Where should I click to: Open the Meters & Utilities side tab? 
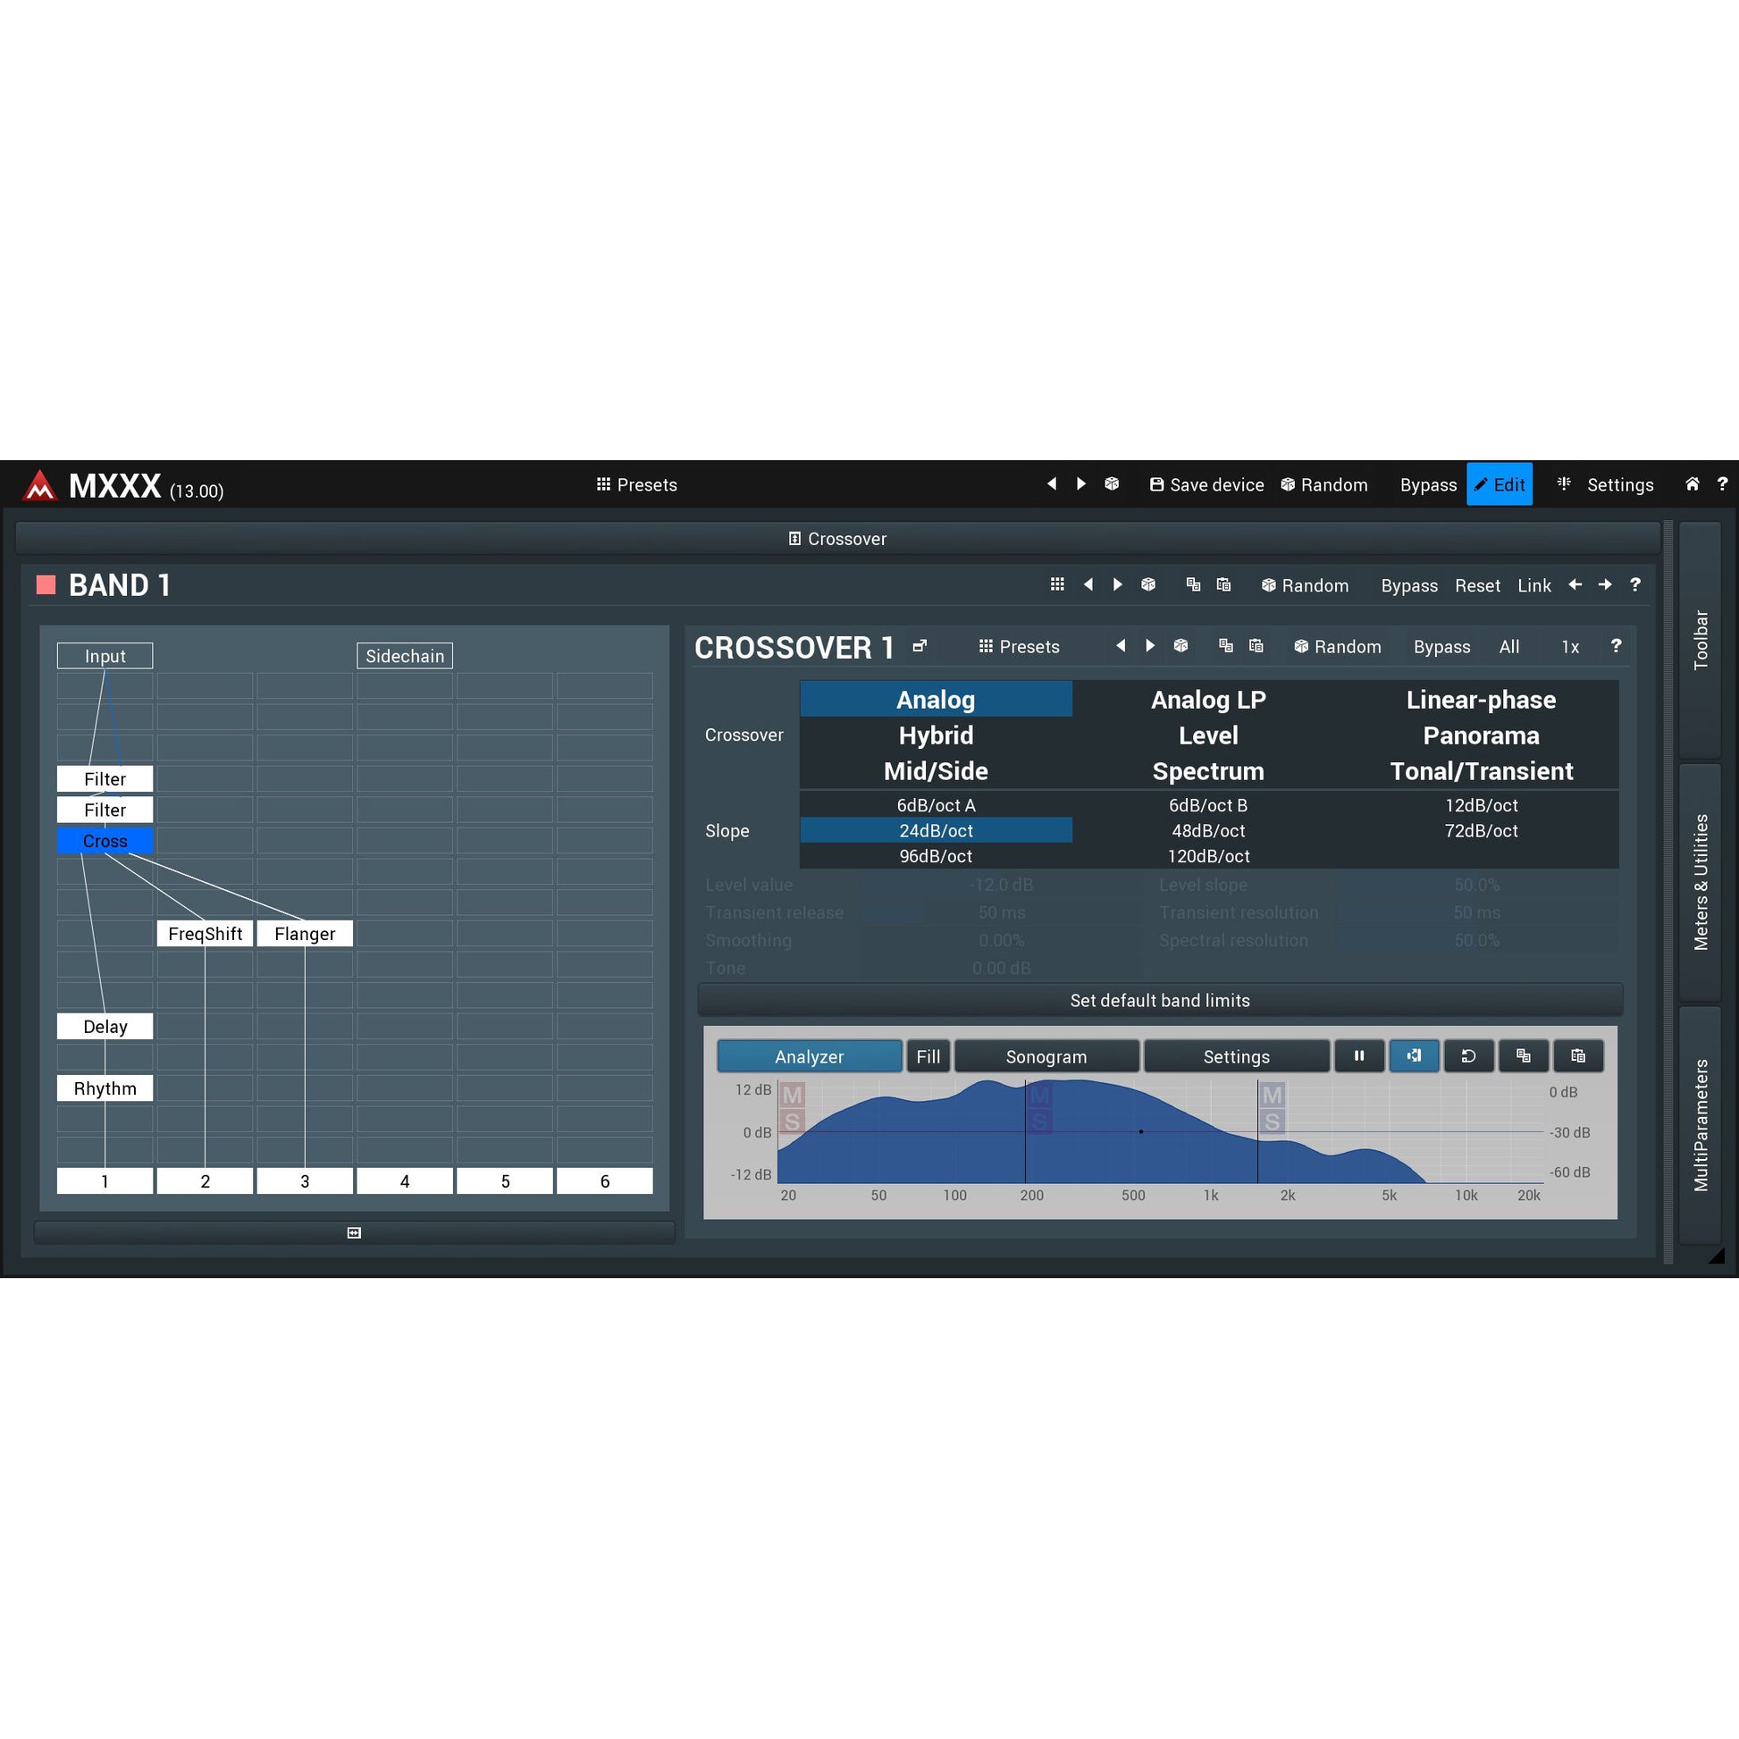(1701, 881)
